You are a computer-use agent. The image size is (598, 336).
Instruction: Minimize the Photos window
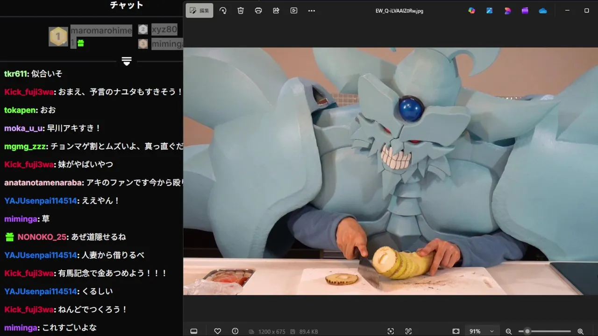tap(567, 10)
